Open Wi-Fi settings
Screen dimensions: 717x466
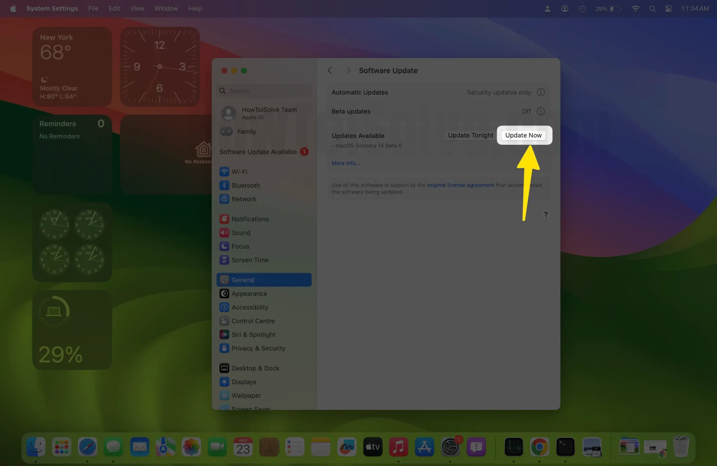[x=264, y=172]
